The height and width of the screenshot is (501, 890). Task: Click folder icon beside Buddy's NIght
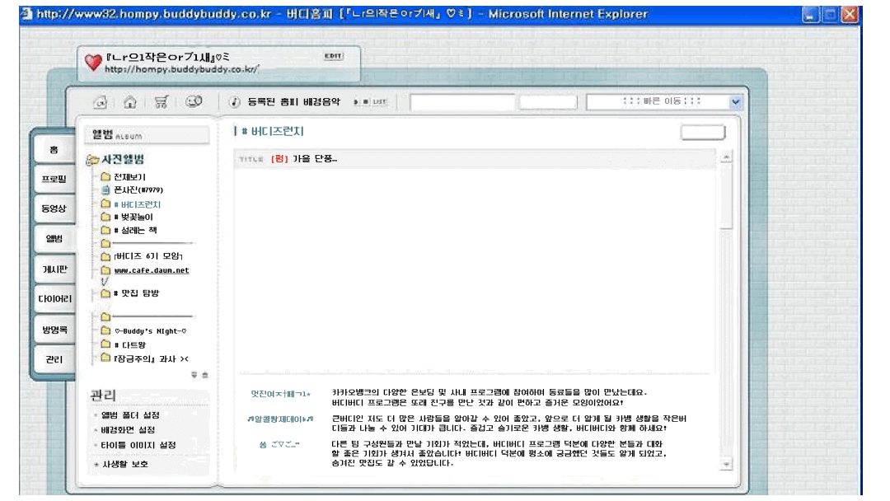coord(105,330)
